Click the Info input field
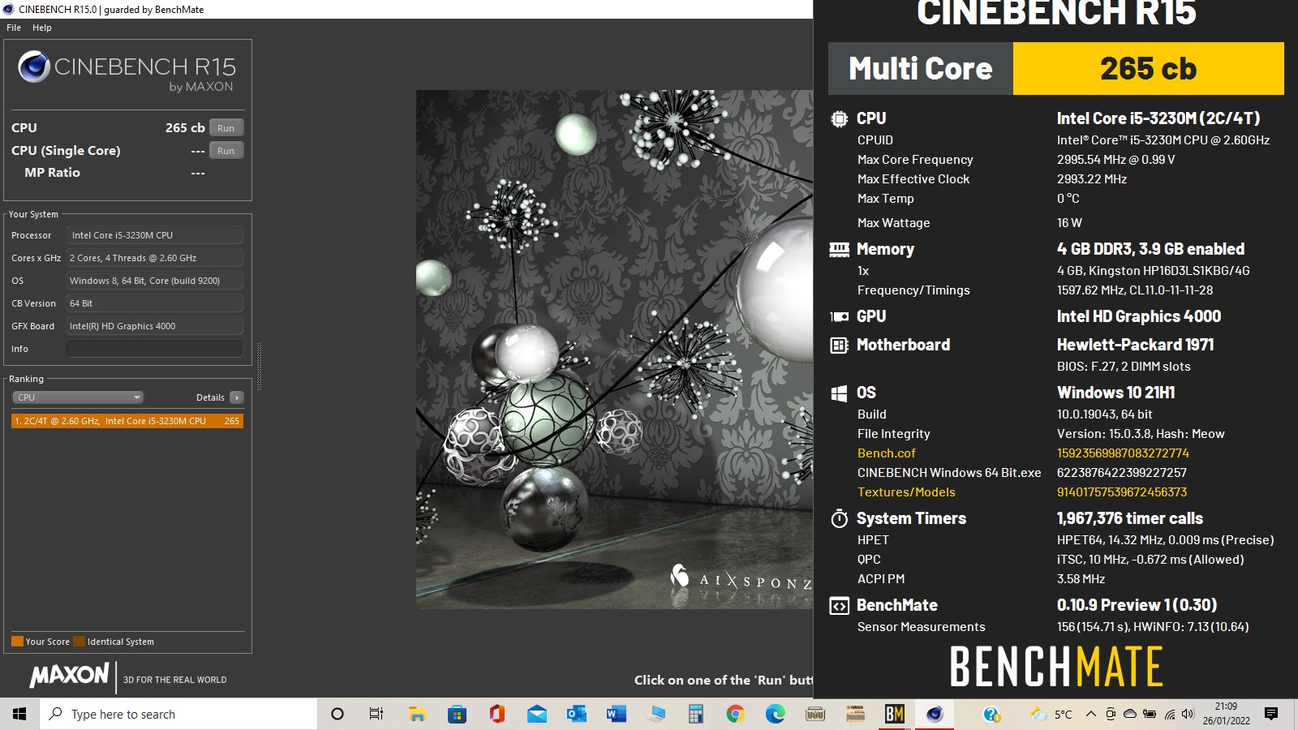The height and width of the screenshot is (730, 1298). [x=154, y=349]
